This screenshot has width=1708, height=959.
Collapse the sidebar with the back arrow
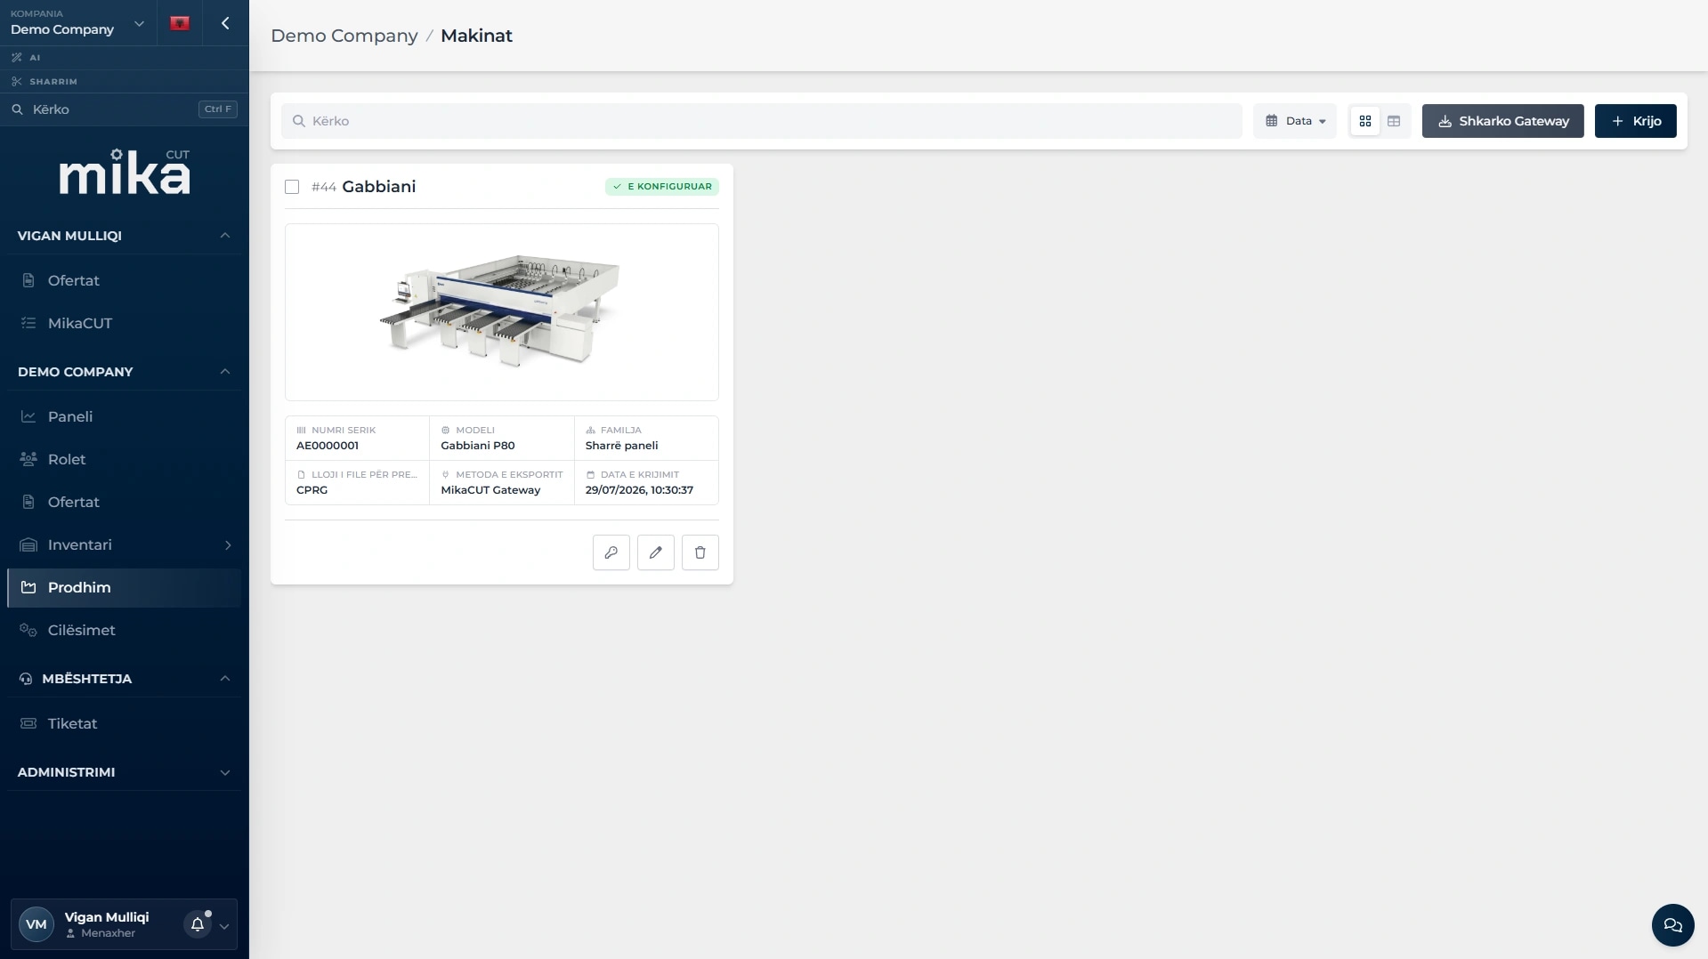coord(225,23)
